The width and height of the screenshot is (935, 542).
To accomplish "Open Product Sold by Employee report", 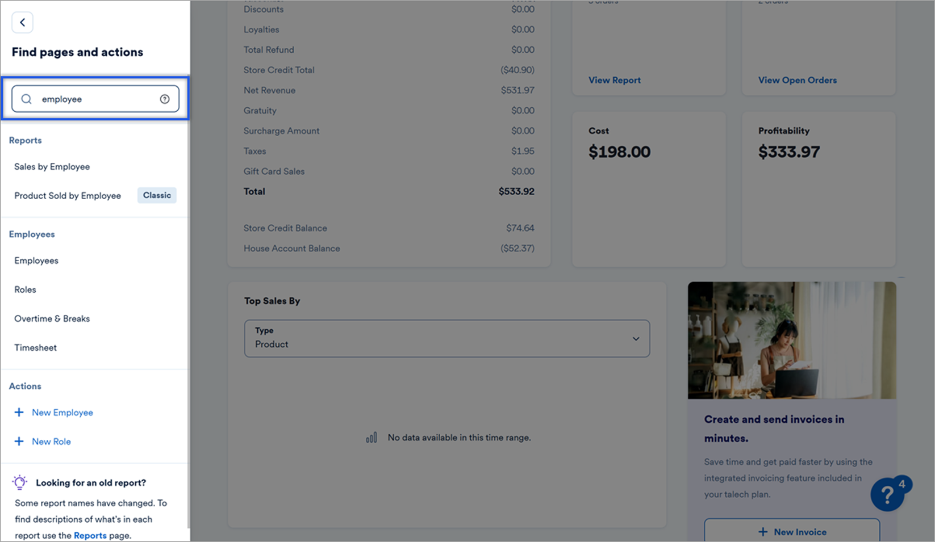I will 68,196.
